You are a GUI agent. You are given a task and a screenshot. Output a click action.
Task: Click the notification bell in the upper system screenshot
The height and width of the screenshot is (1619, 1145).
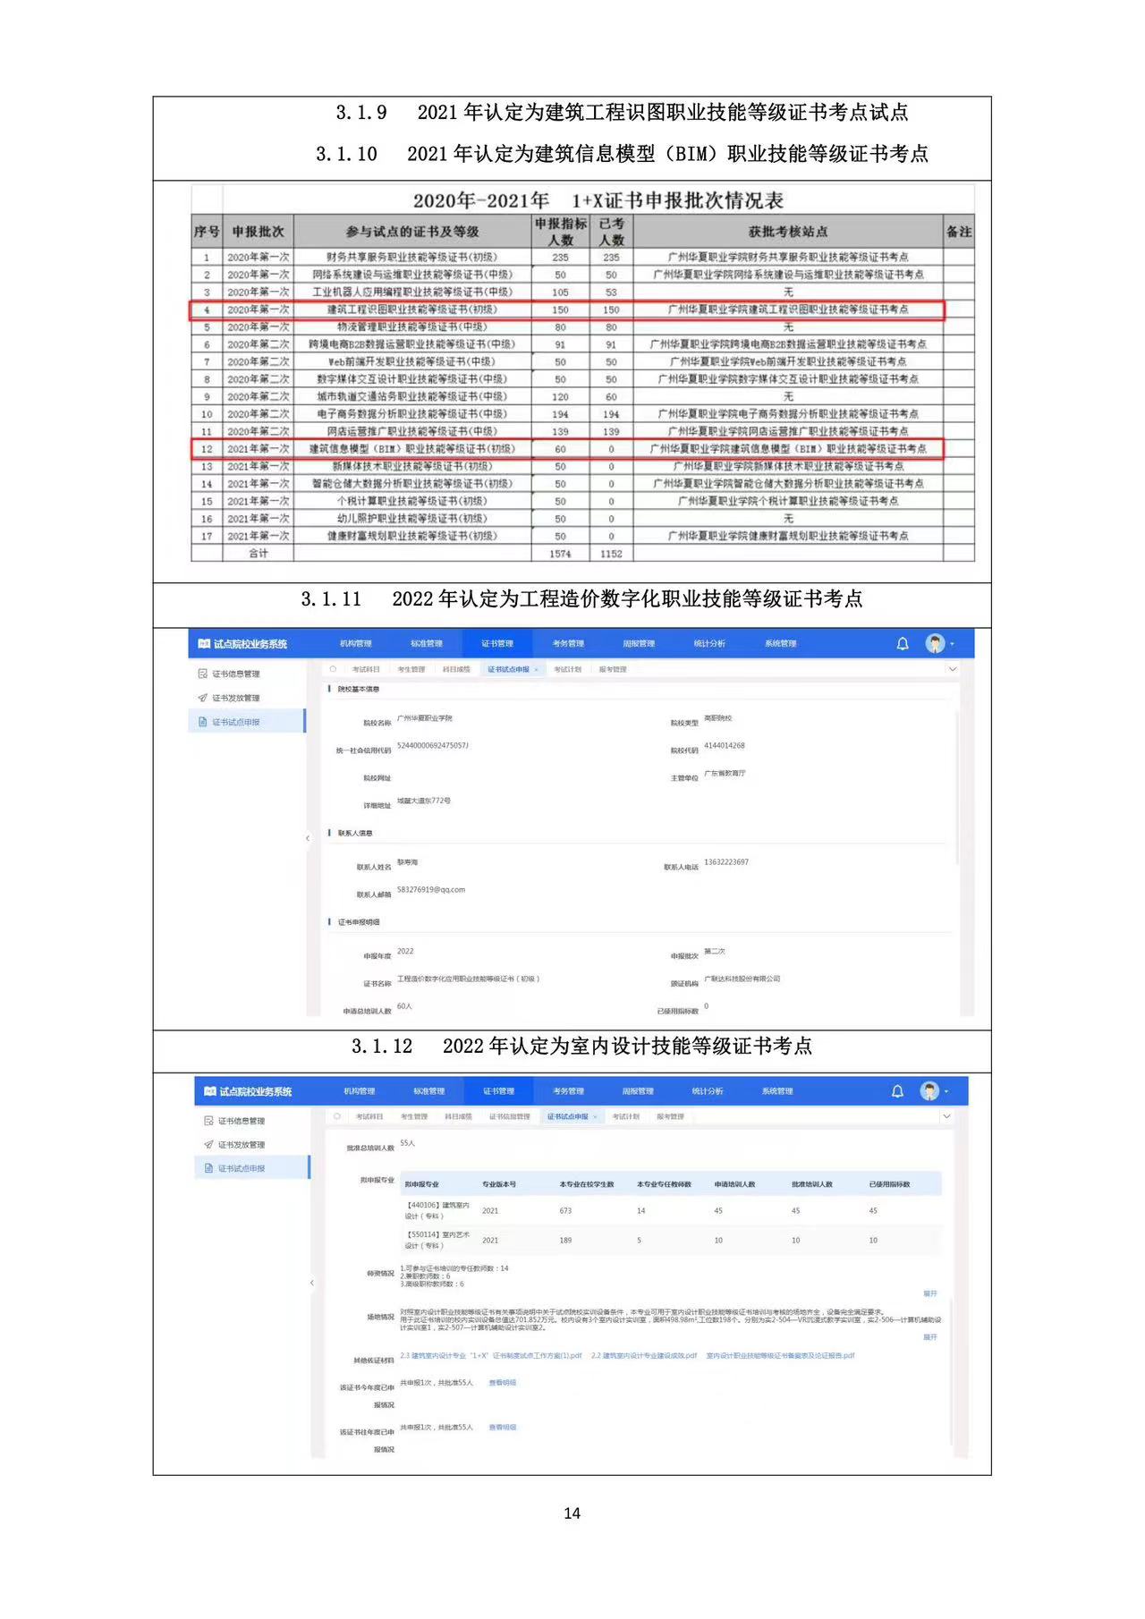click(x=902, y=644)
